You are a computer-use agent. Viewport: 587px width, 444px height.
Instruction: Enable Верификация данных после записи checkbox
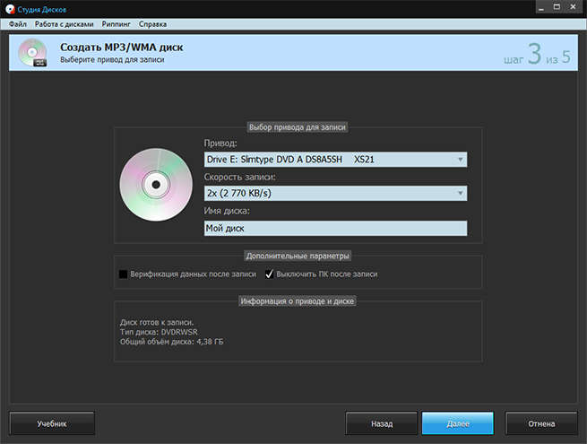click(x=123, y=274)
